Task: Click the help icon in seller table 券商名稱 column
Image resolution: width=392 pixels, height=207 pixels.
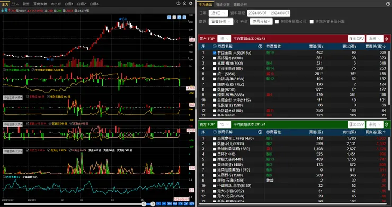Action: click(x=260, y=132)
